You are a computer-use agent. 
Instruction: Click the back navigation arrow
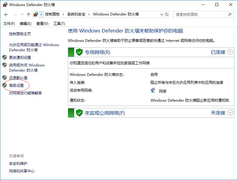click(x=6, y=15)
